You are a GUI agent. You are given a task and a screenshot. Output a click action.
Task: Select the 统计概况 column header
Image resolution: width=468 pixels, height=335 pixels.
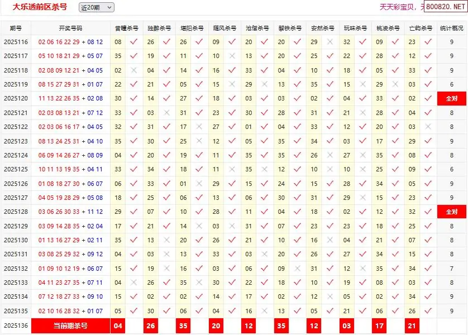451,28
